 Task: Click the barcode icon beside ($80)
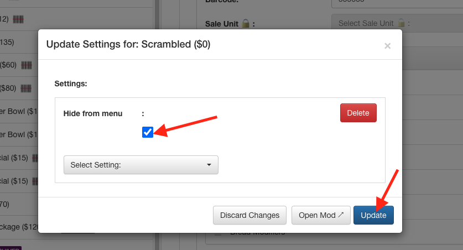pyautogui.click(x=27, y=88)
